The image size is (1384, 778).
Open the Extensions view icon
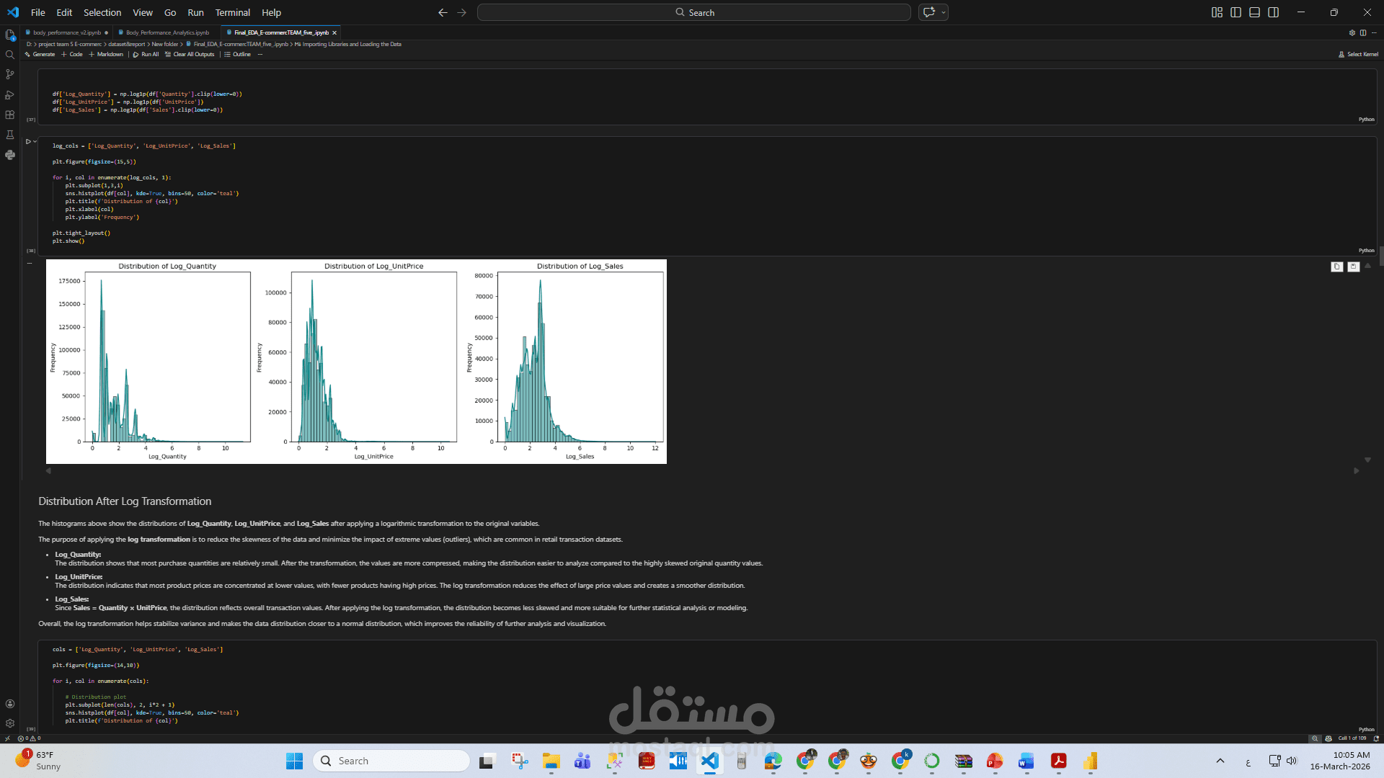click(x=10, y=115)
